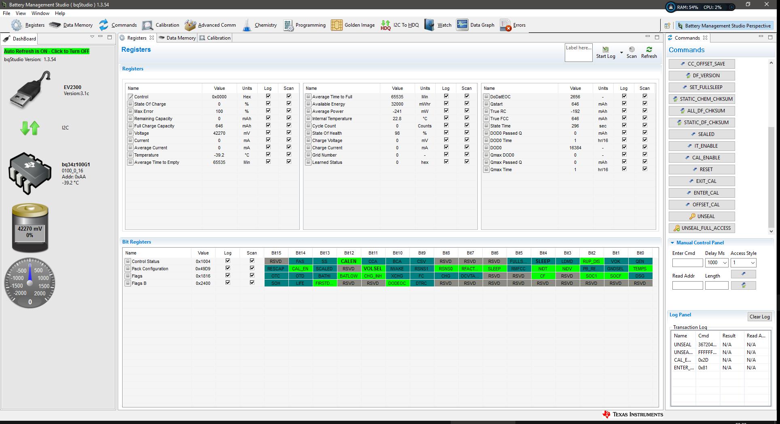Click the bq34z100G1 chip icon
The height and width of the screenshot is (424, 780).
click(30, 174)
